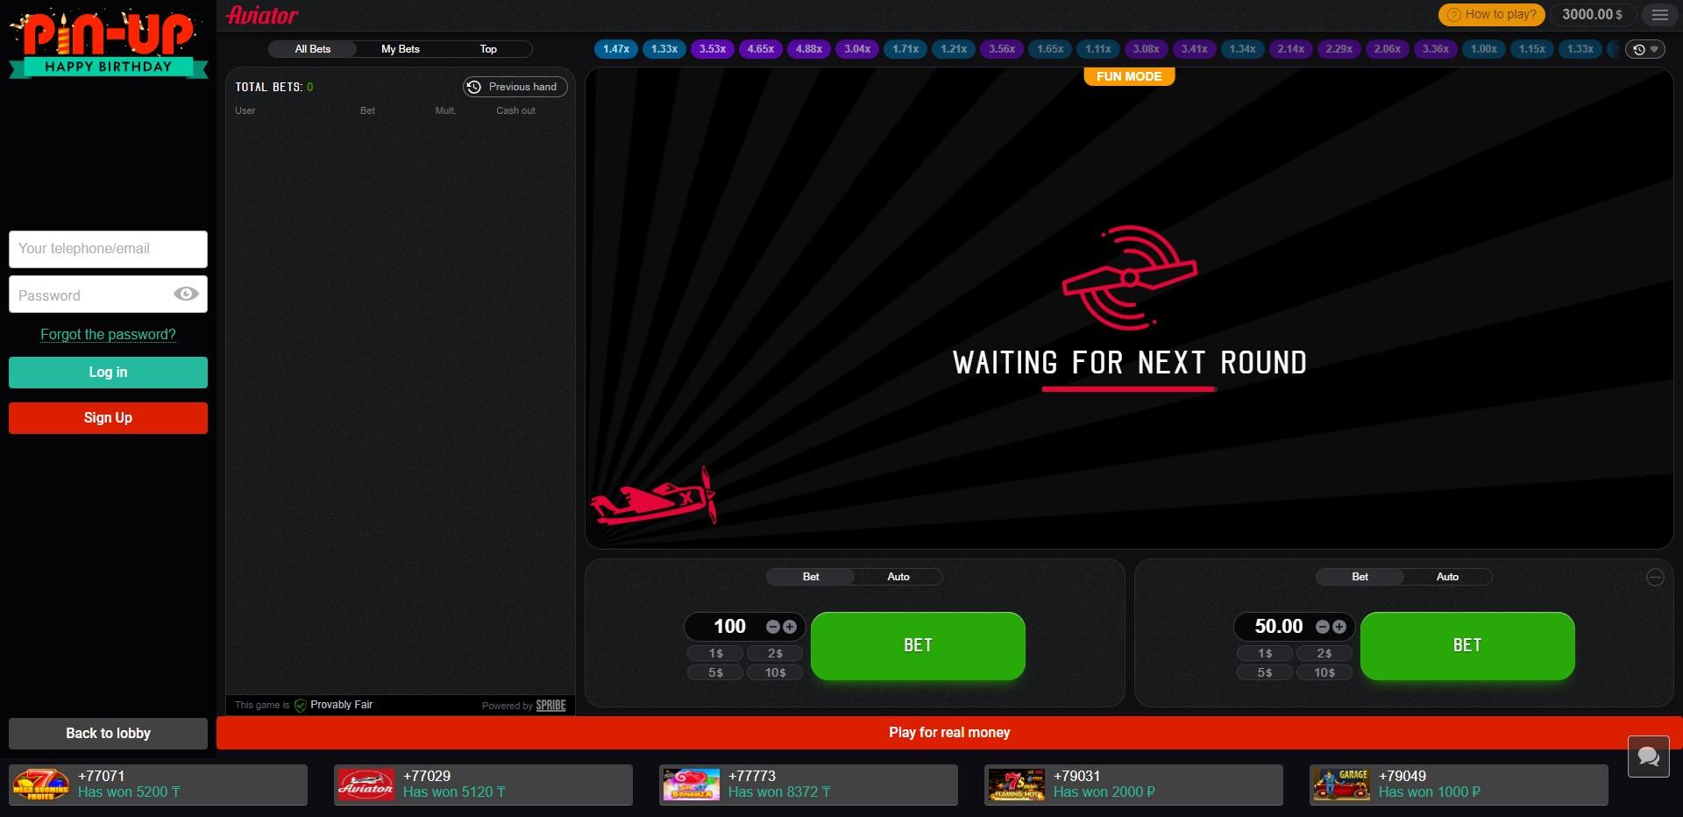Open Aviator winner thumbnail +77029
Image resolution: width=1683 pixels, height=817 pixels.
[366, 785]
